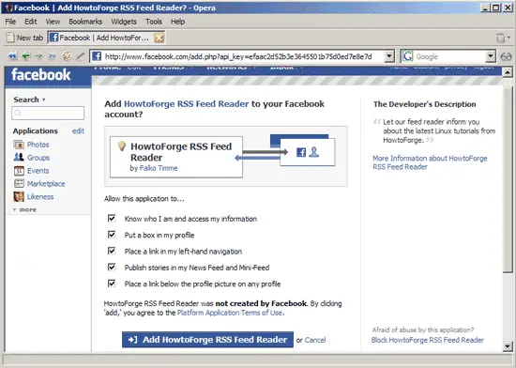
Task: Open the dropdown arrow next to trash icon
Action: [508, 38]
